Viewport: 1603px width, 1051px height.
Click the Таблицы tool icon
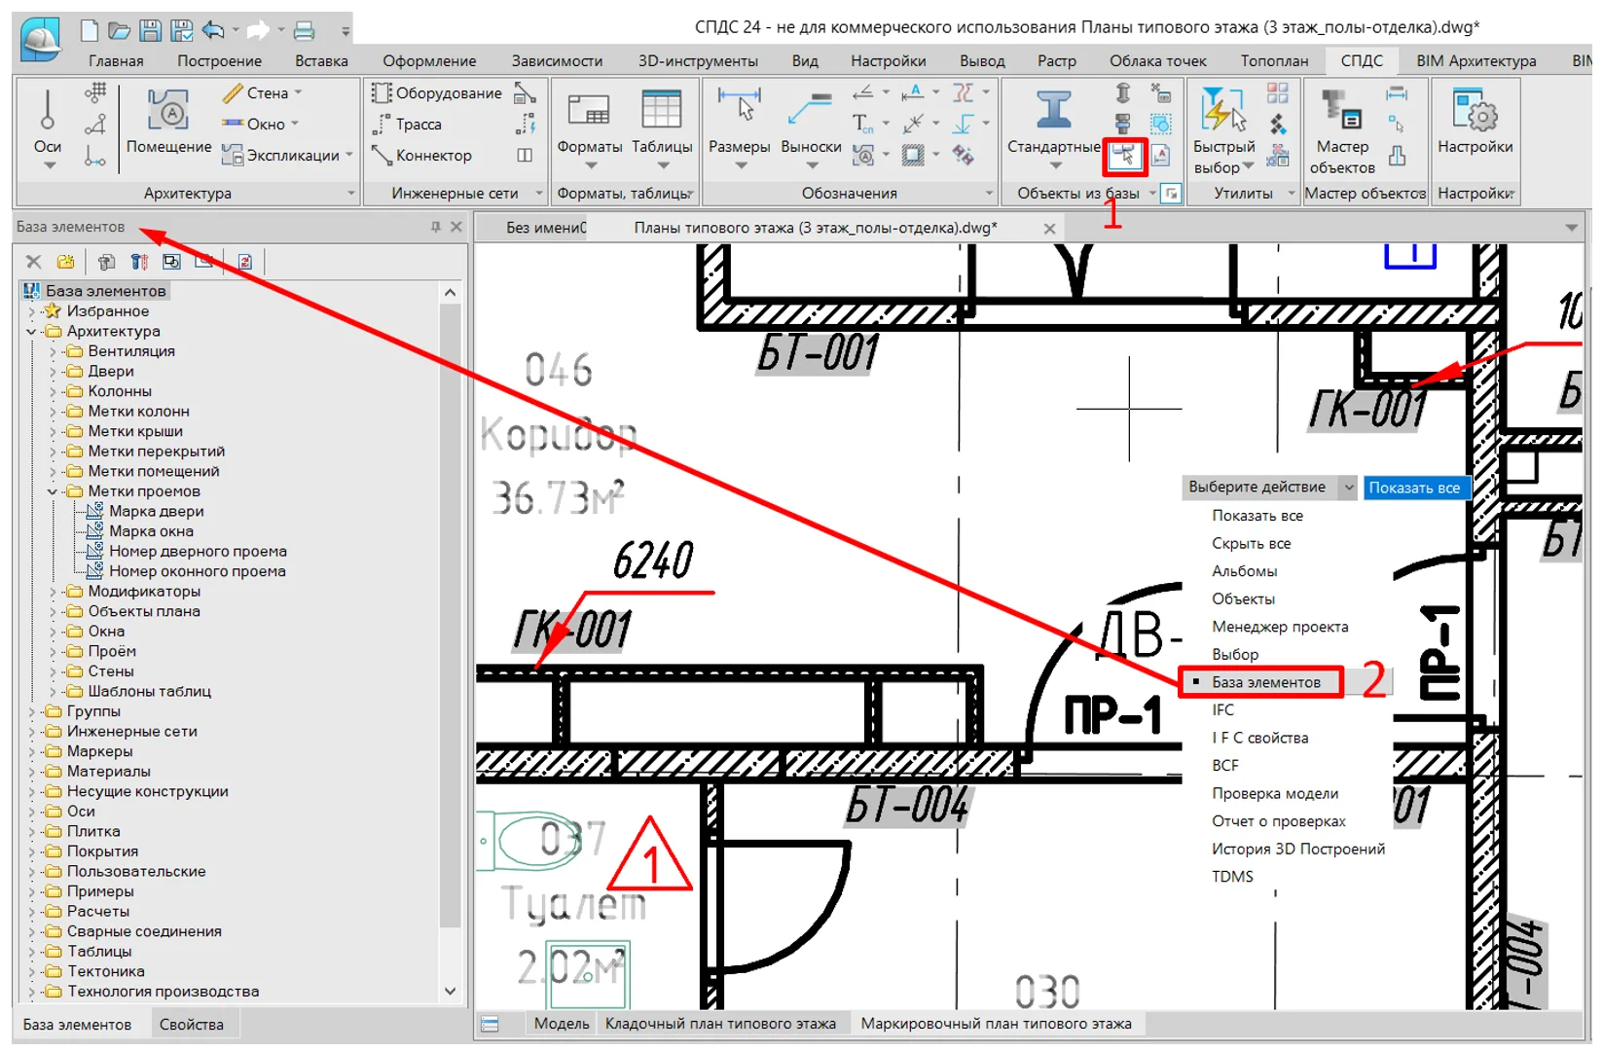[x=661, y=111]
